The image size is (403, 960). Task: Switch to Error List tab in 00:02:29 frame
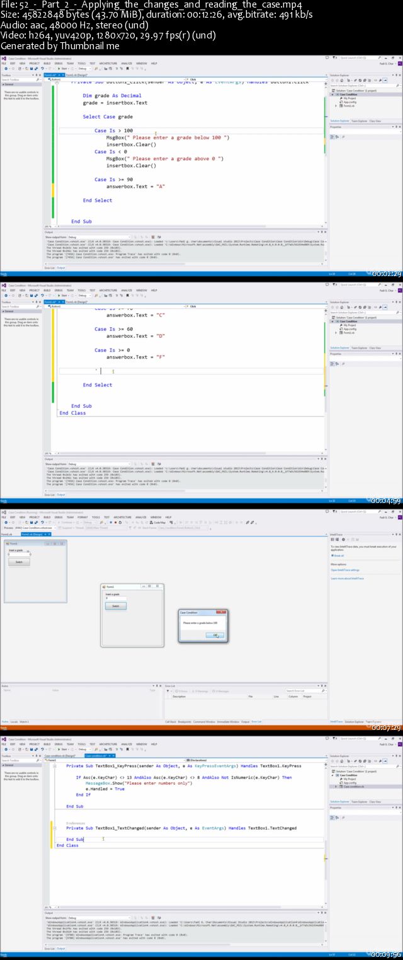click(x=49, y=267)
